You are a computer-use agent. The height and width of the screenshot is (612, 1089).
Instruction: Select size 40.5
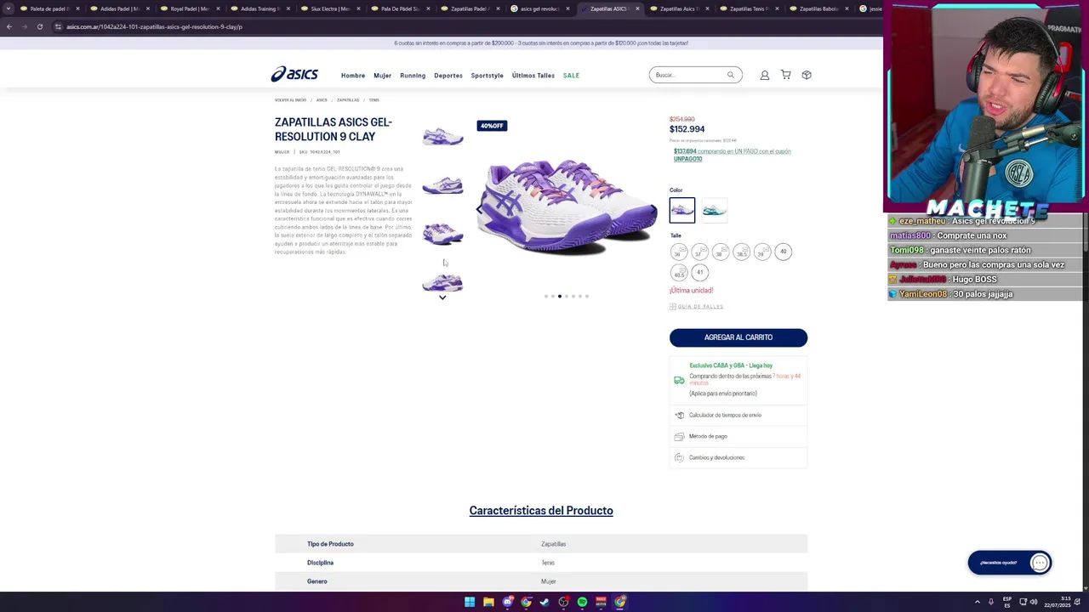[x=678, y=273]
